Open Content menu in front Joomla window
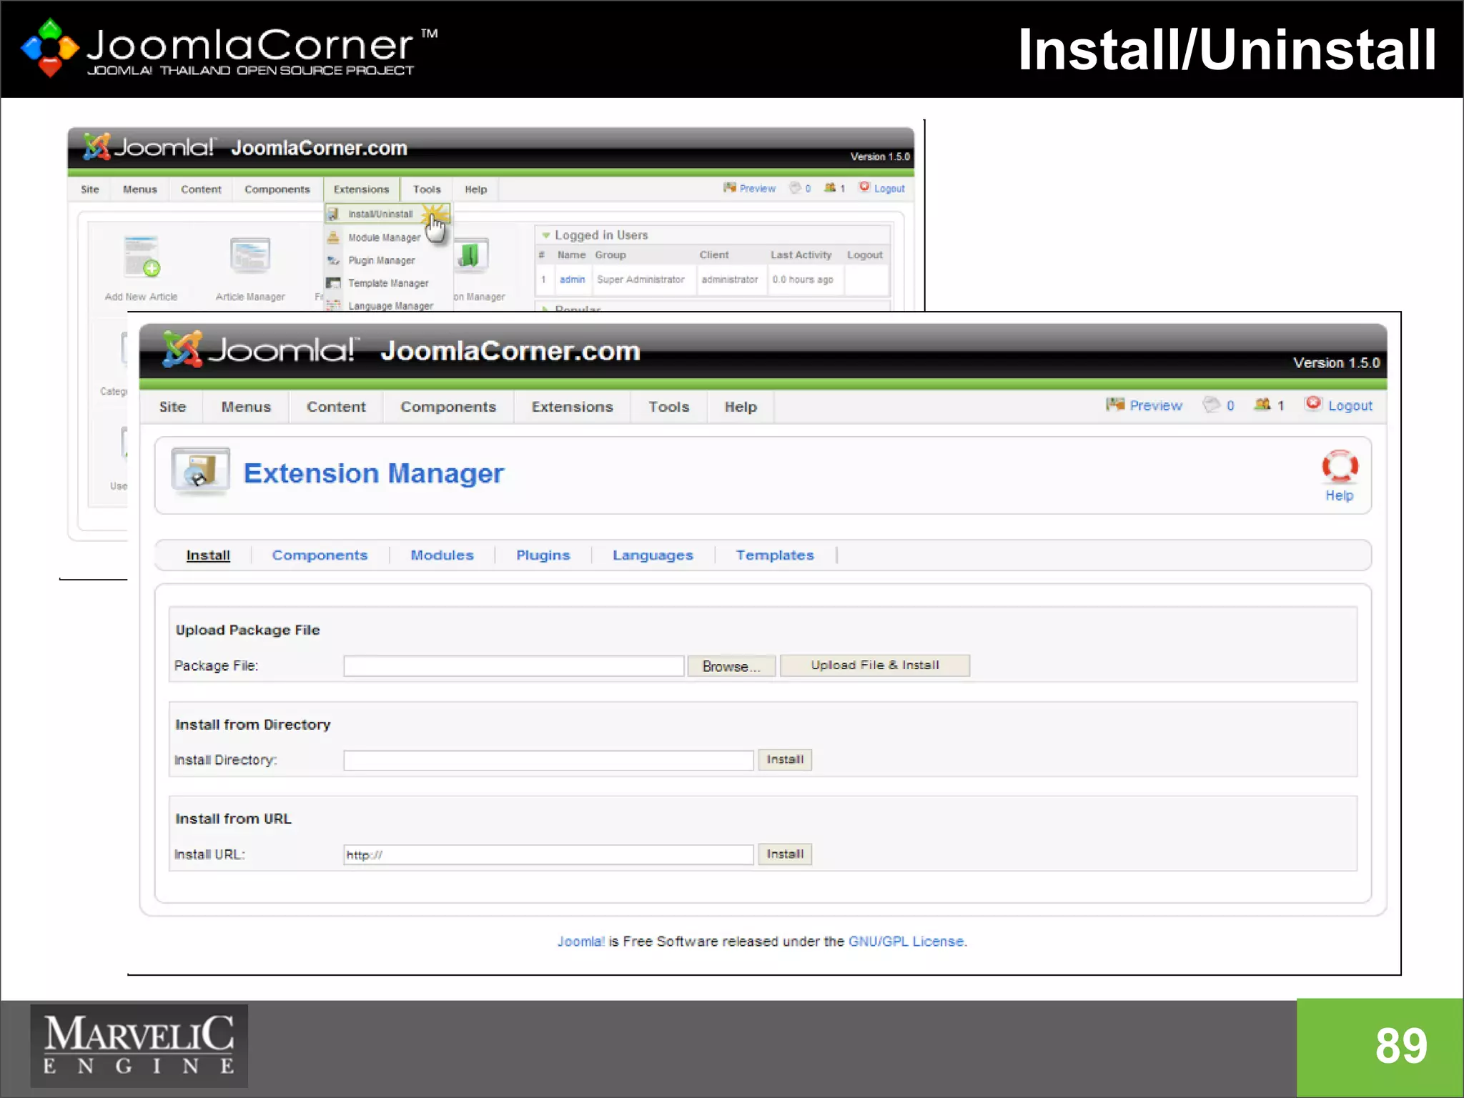The height and width of the screenshot is (1098, 1464). [336, 407]
